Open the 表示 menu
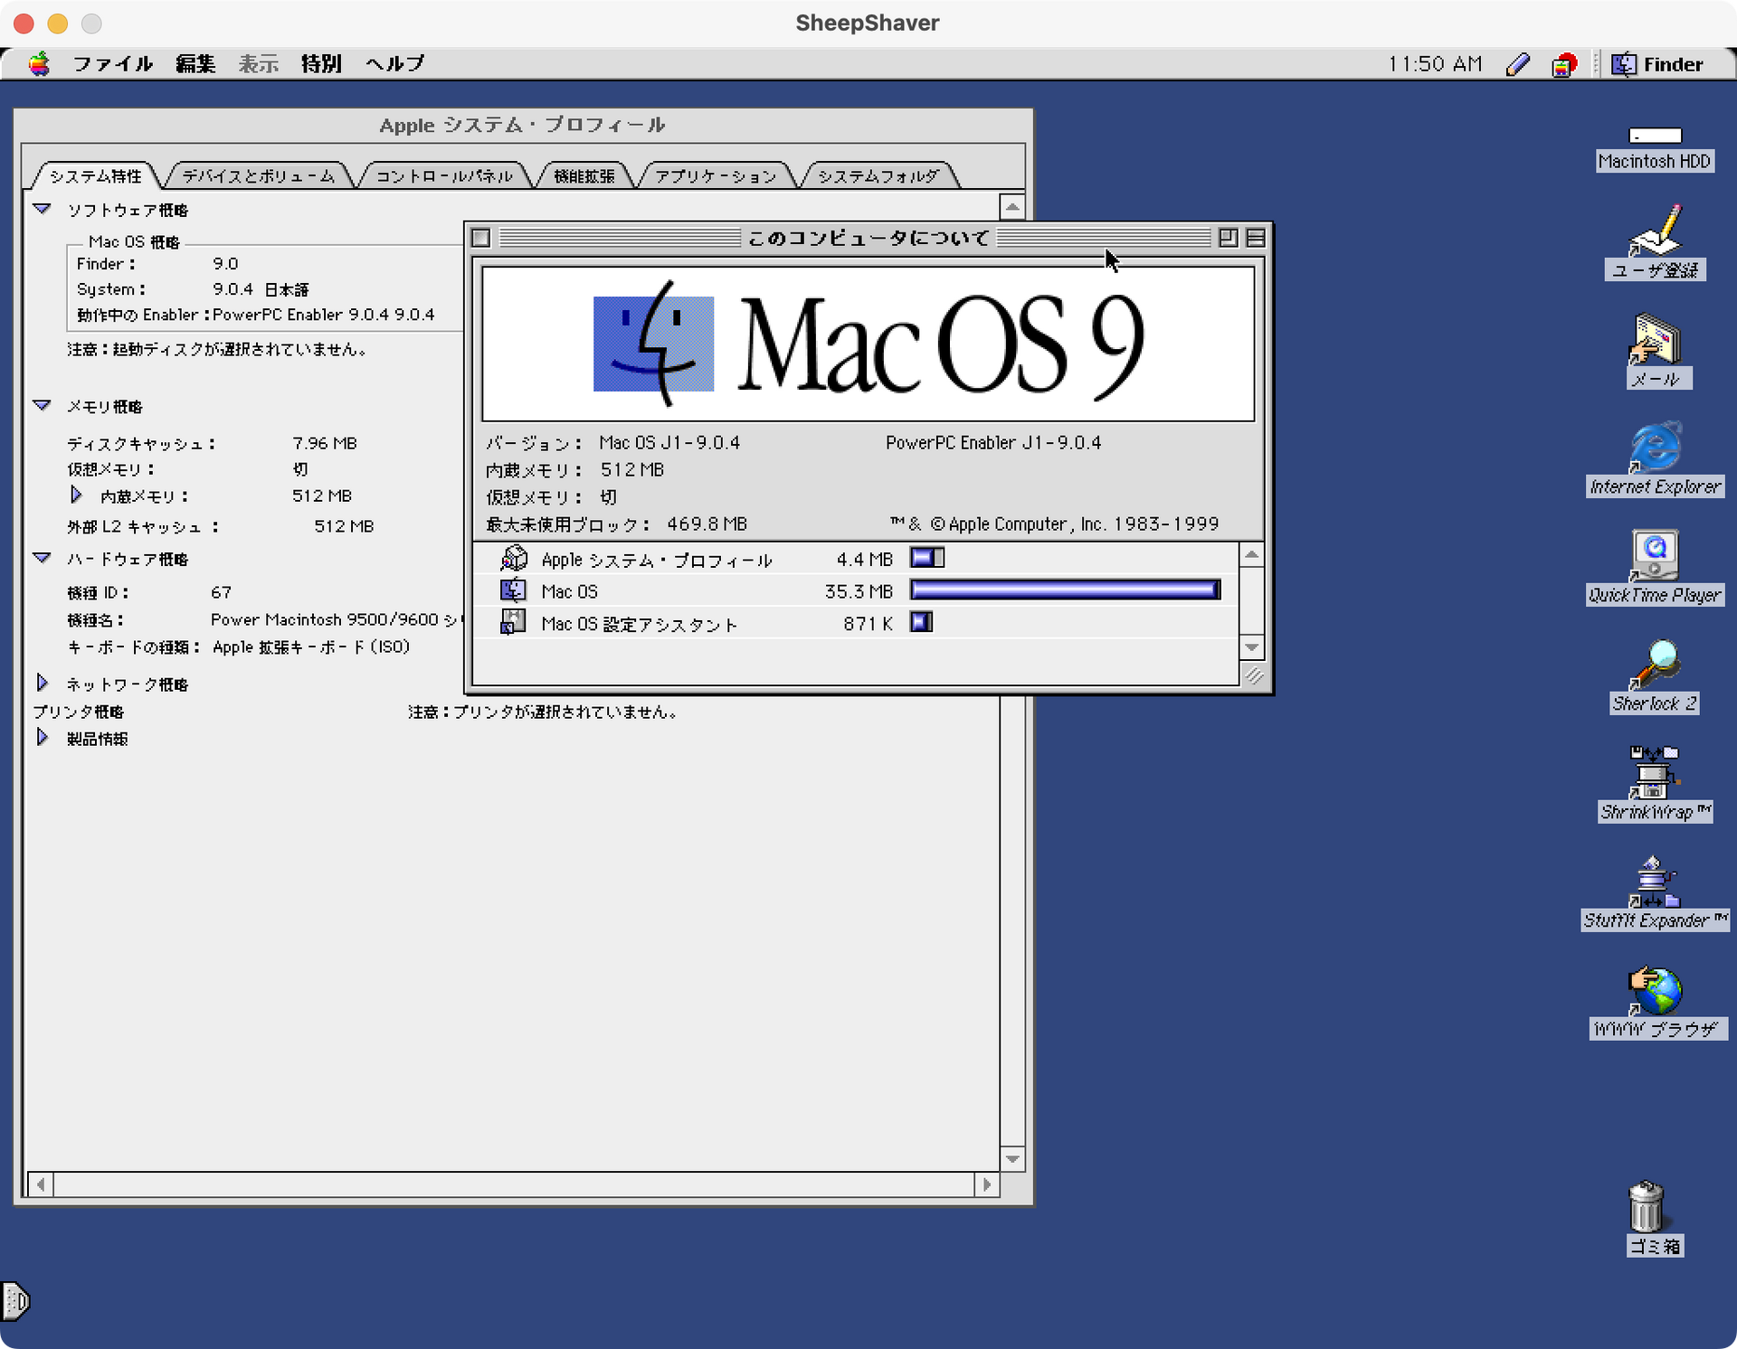This screenshot has width=1737, height=1349. tap(259, 64)
